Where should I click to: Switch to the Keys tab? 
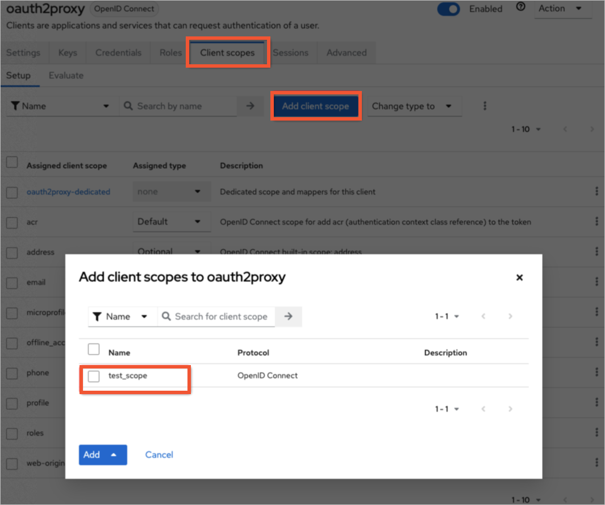click(68, 52)
